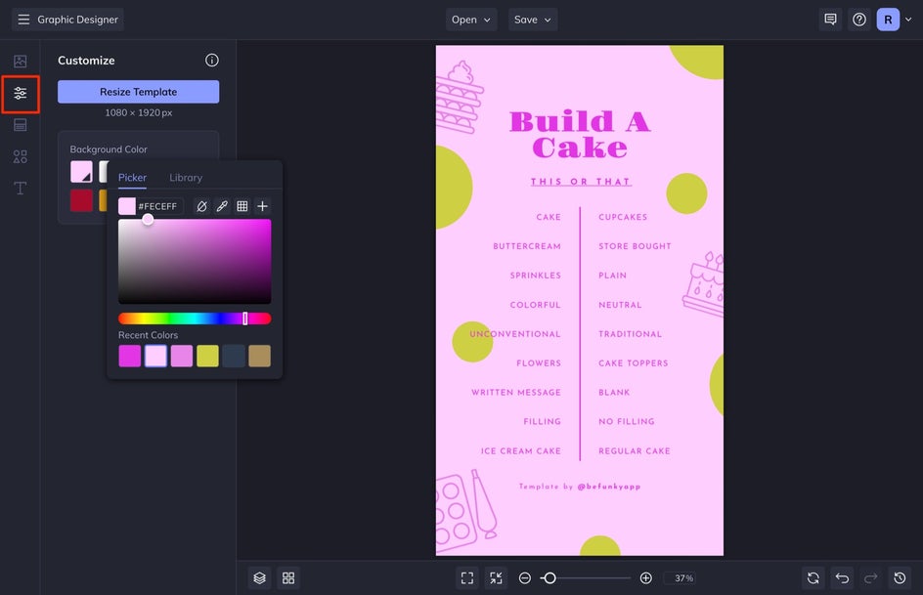Select the orchid pink recent color swatch
Viewport: 923px width, 595px height.
pyautogui.click(x=181, y=356)
